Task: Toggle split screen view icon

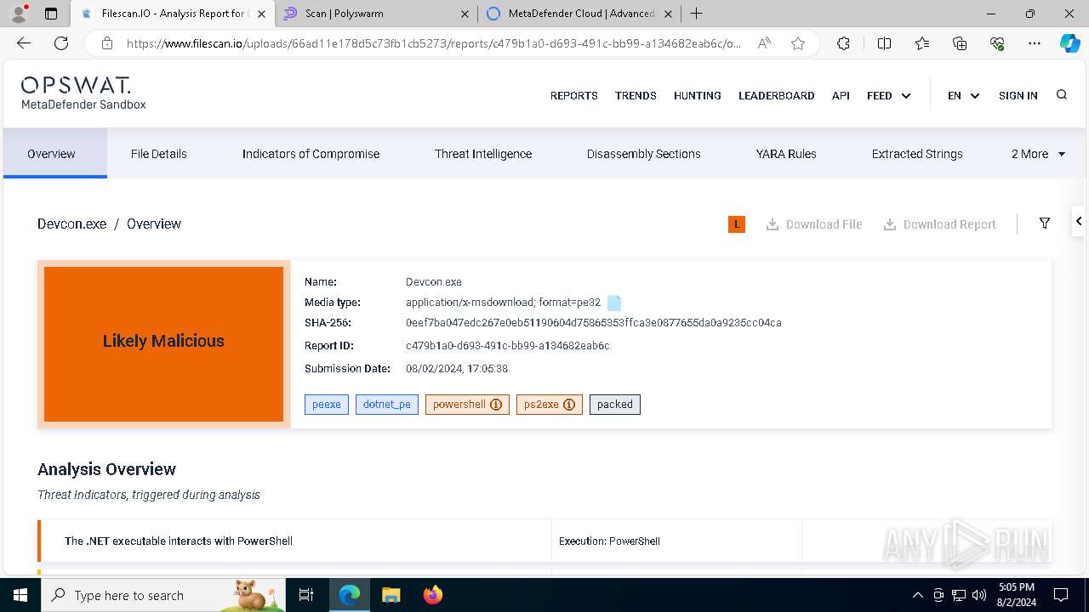Action: 884,43
